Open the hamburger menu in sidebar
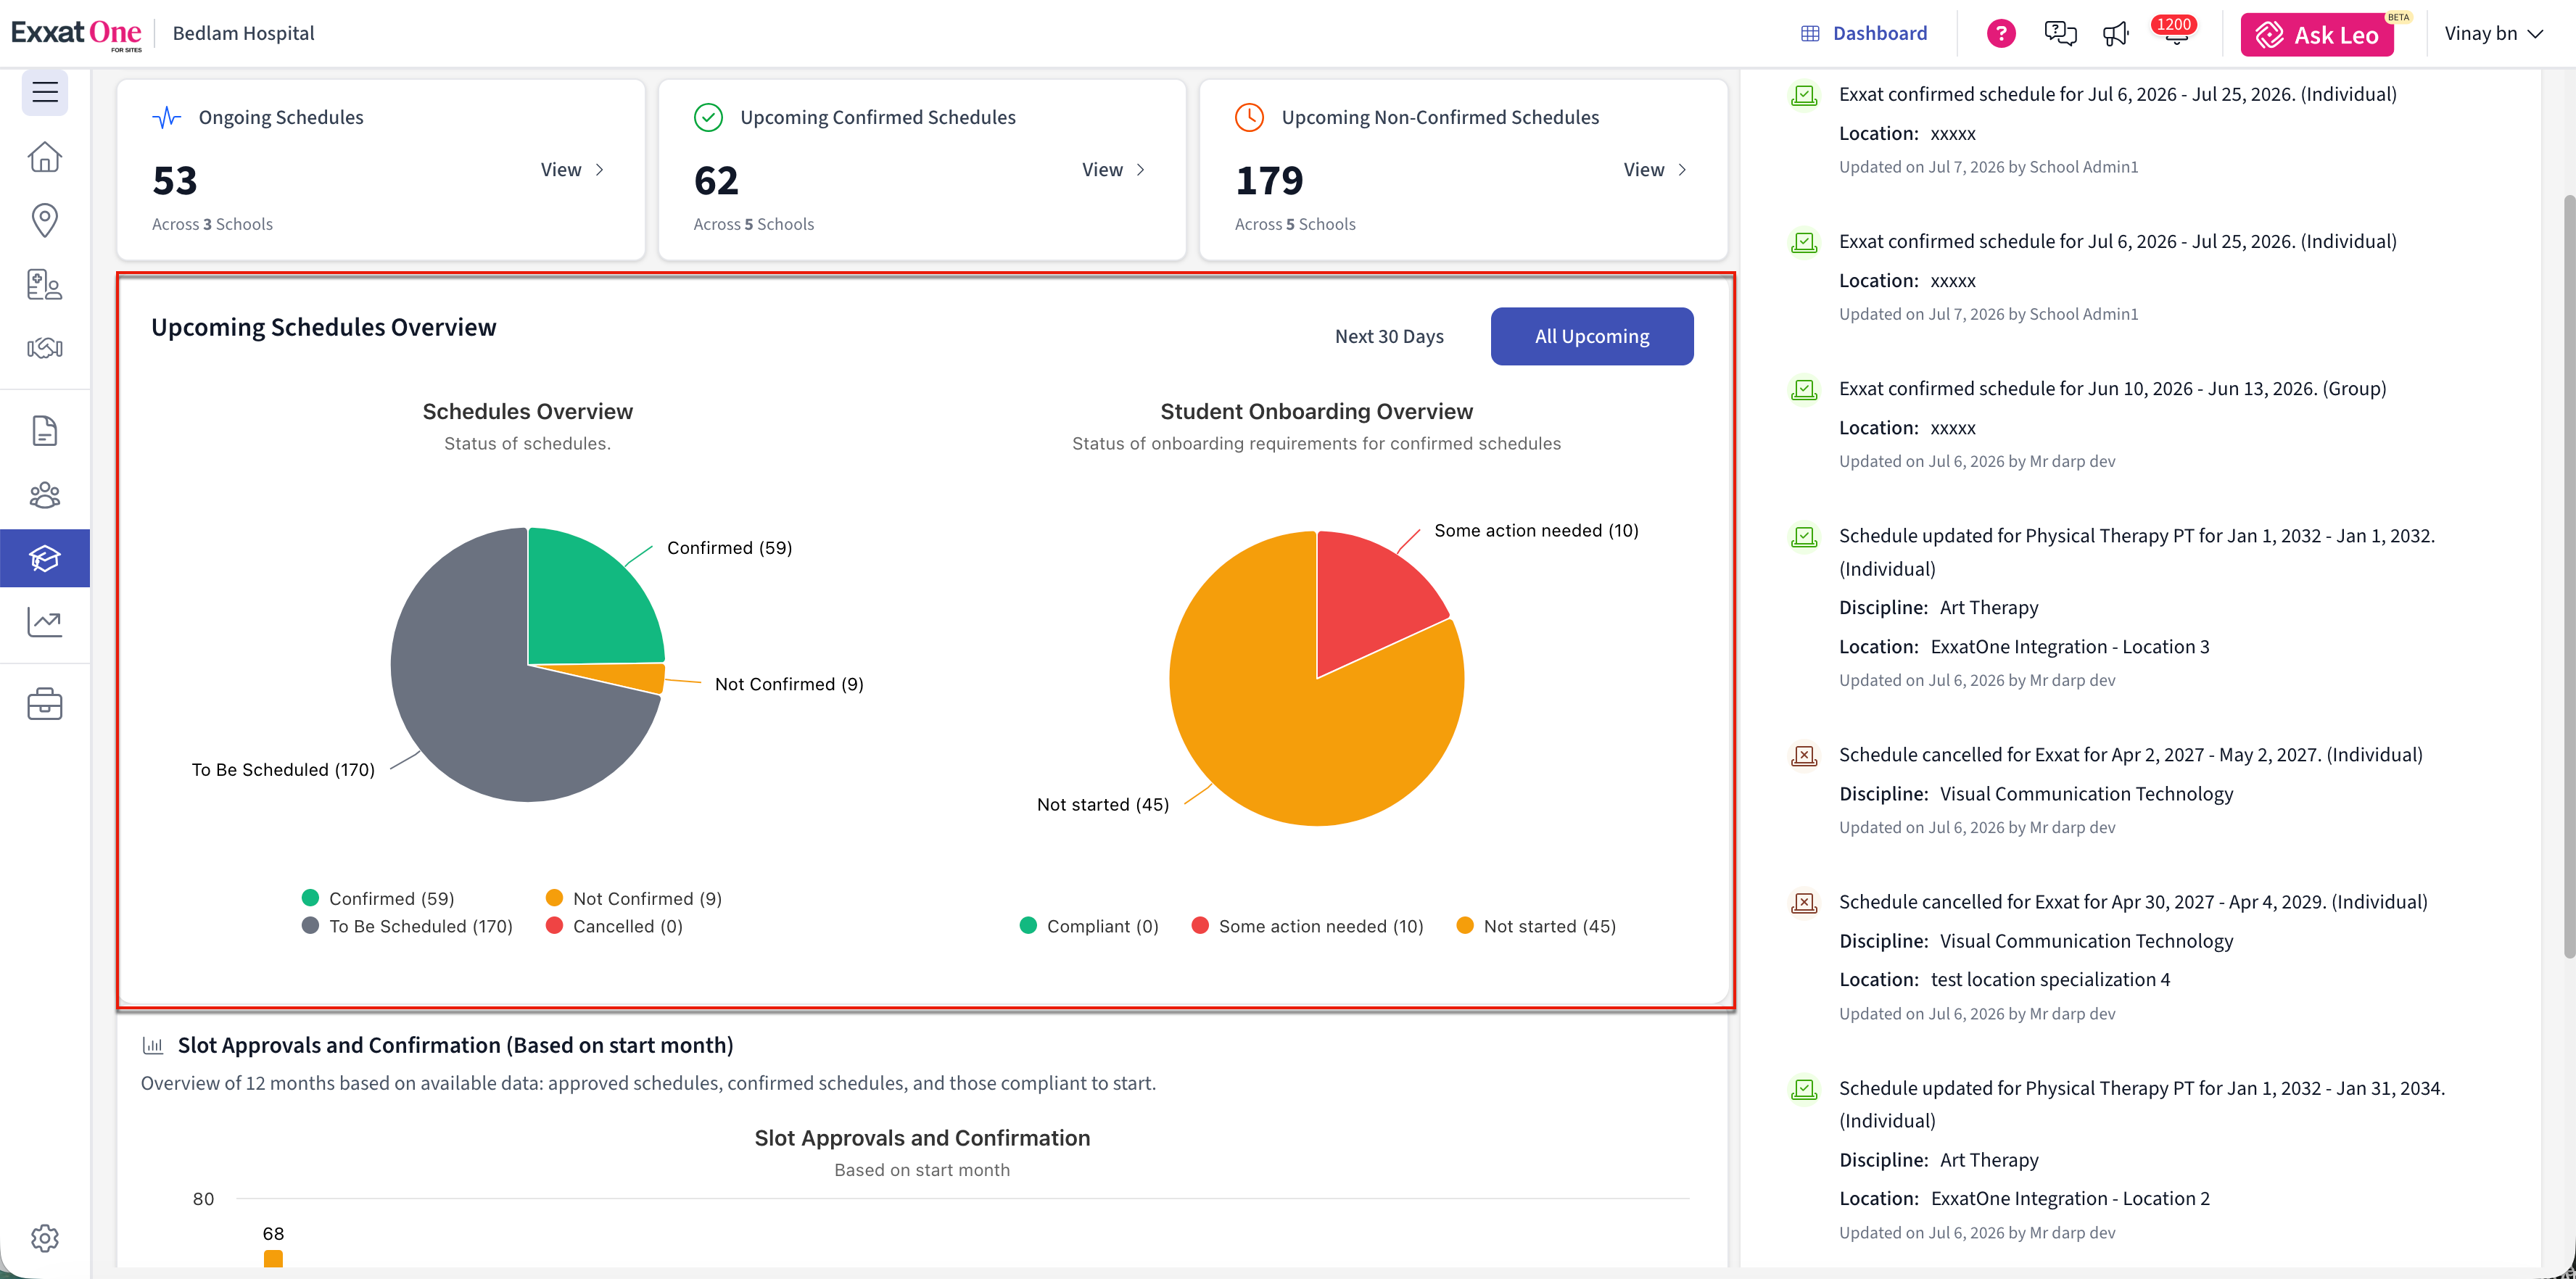The height and width of the screenshot is (1279, 2576). [x=45, y=93]
